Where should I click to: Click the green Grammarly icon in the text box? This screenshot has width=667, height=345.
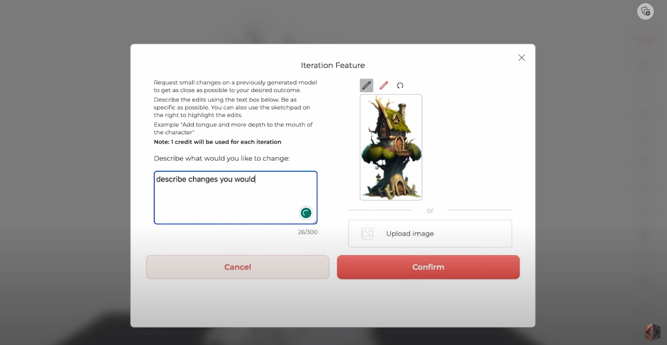tap(306, 213)
